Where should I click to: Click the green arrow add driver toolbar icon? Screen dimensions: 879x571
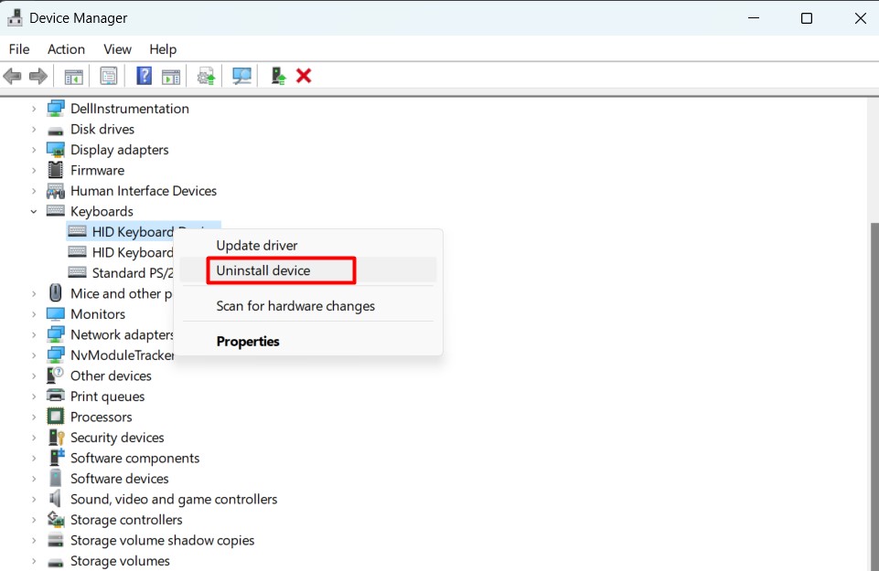click(278, 76)
